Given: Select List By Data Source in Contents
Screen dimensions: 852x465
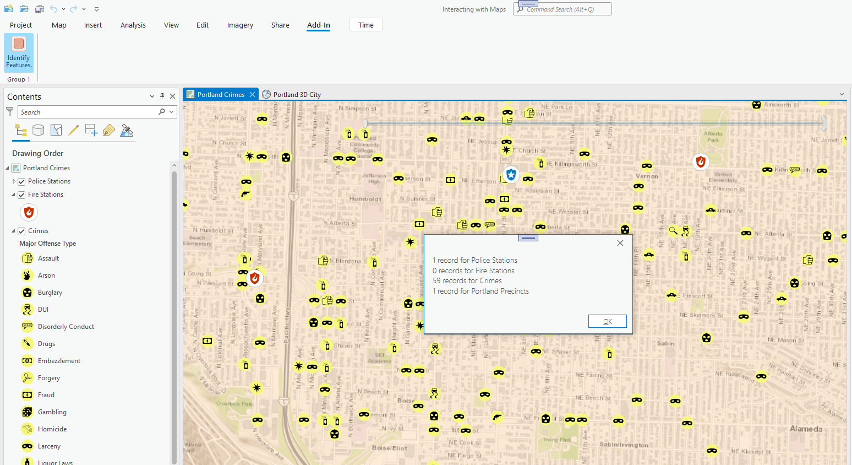Looking at the screenshot, I should (x=38, y=130).
